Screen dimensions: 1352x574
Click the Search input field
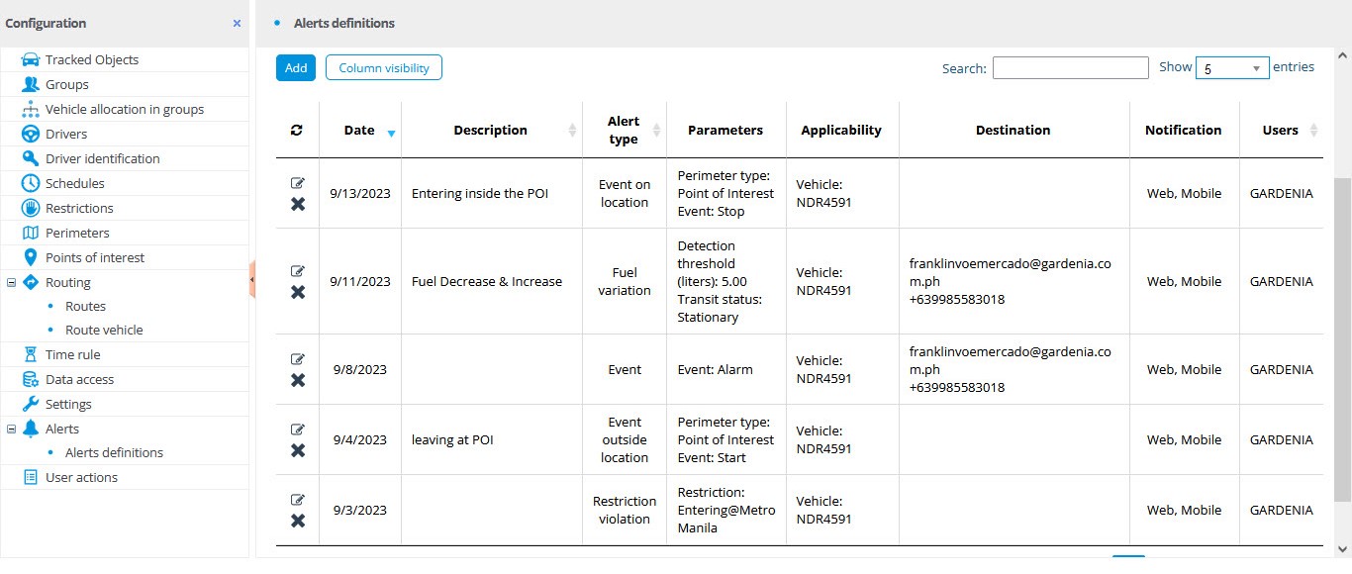1071,67
